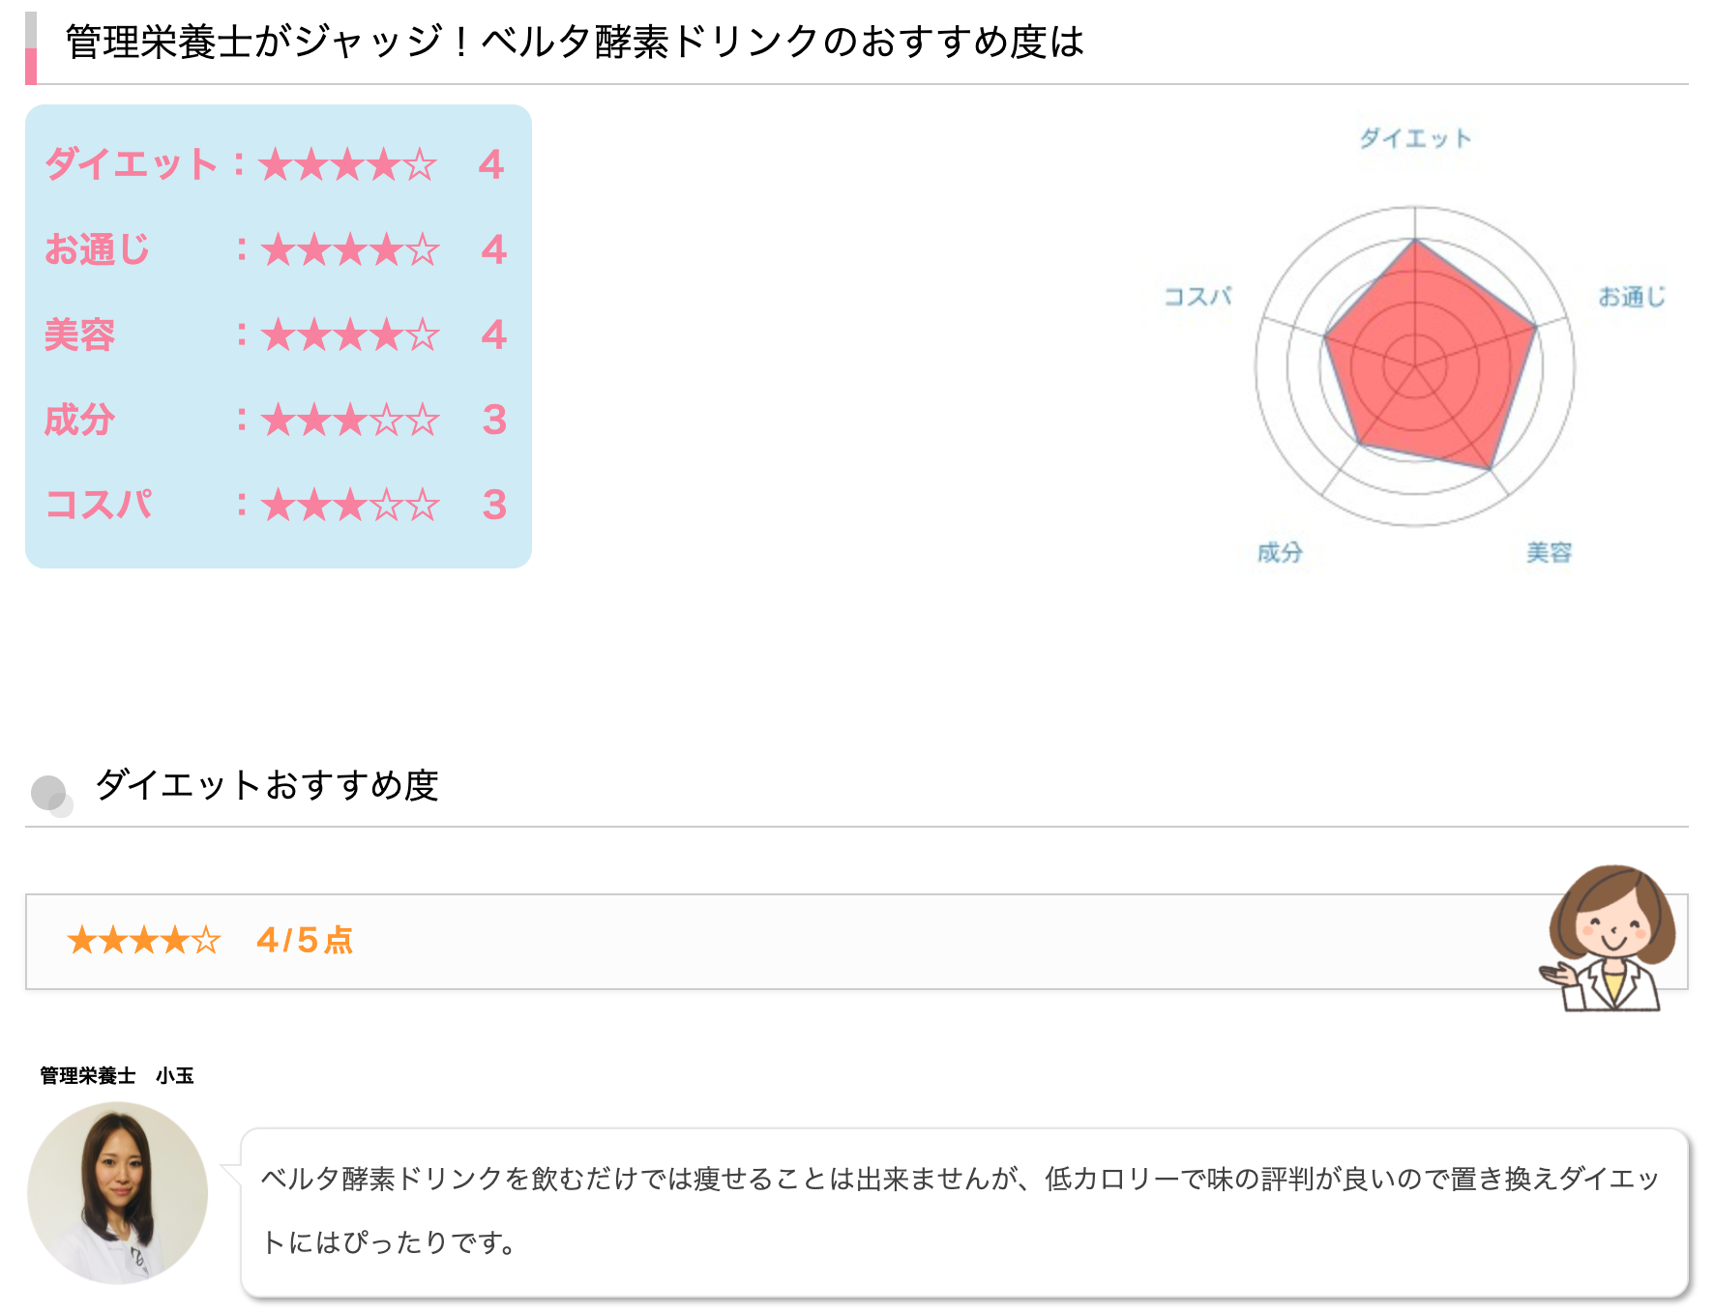1714x1313 pixels.
Task: Click the gray bubble icon beside ダイエットおすすめ度
Action: click(52, 796)
